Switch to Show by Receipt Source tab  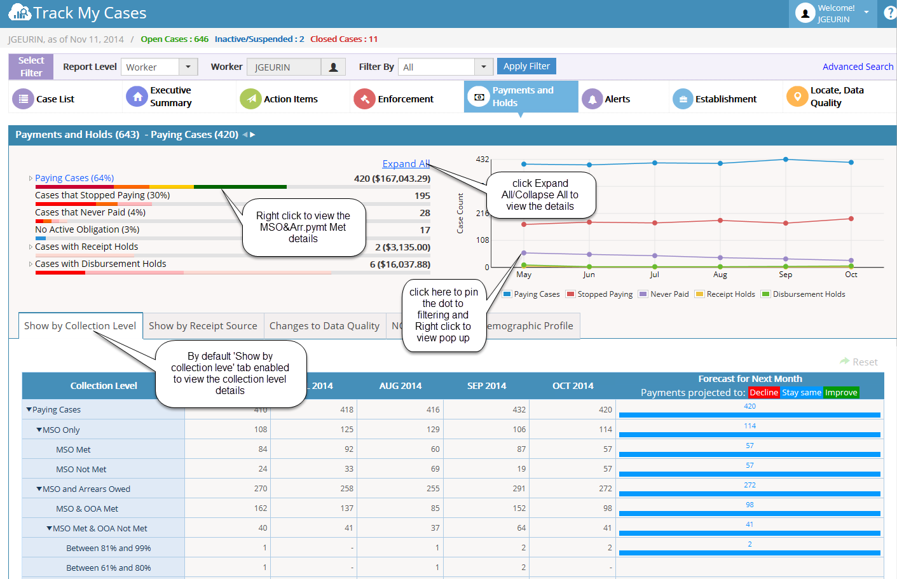coord(203,326)
